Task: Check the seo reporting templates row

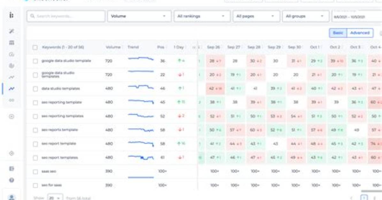Action: pos(35,117)
